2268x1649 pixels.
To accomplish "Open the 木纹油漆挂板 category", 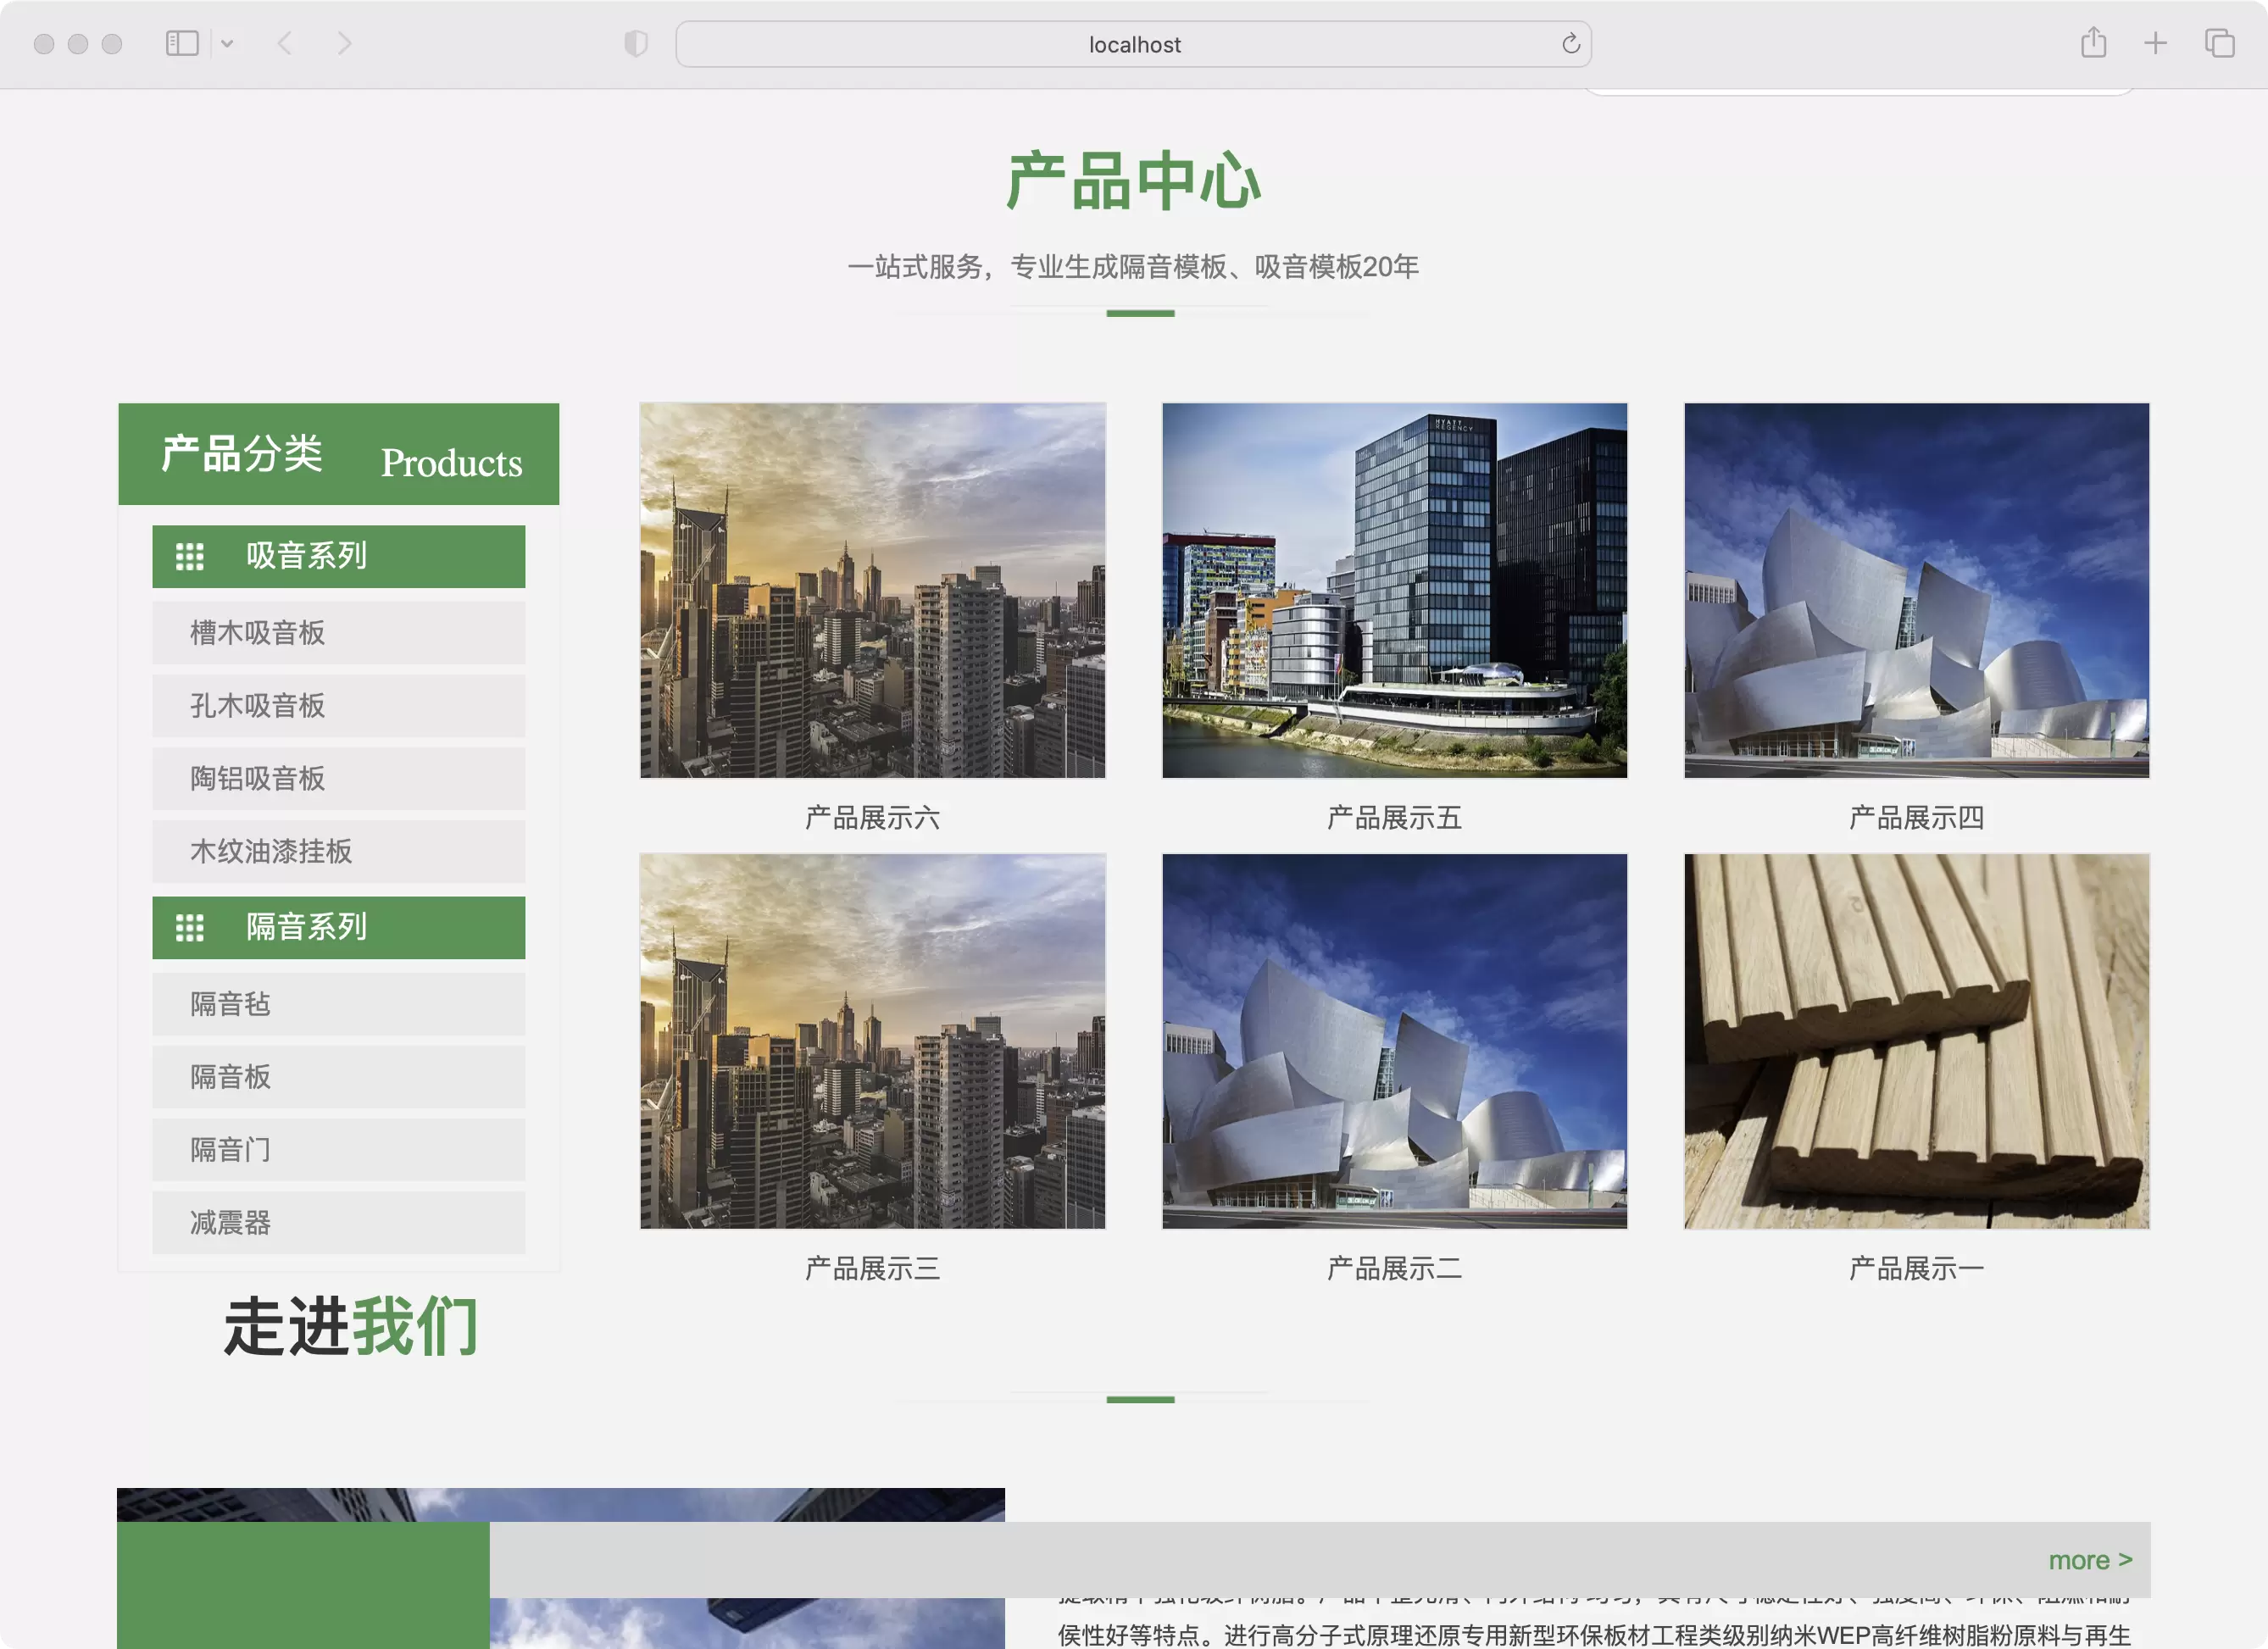I will coord(338,851).
